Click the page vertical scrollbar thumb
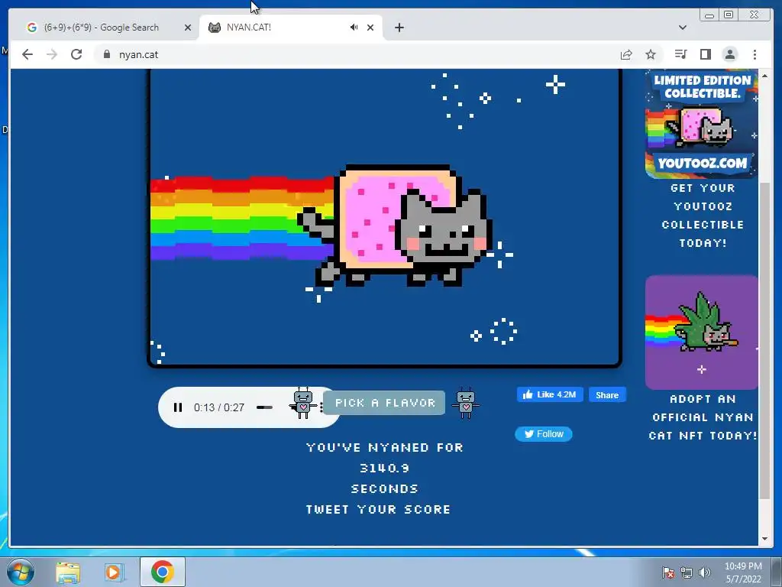Screen dimensions: 782x587 (764, 341)
